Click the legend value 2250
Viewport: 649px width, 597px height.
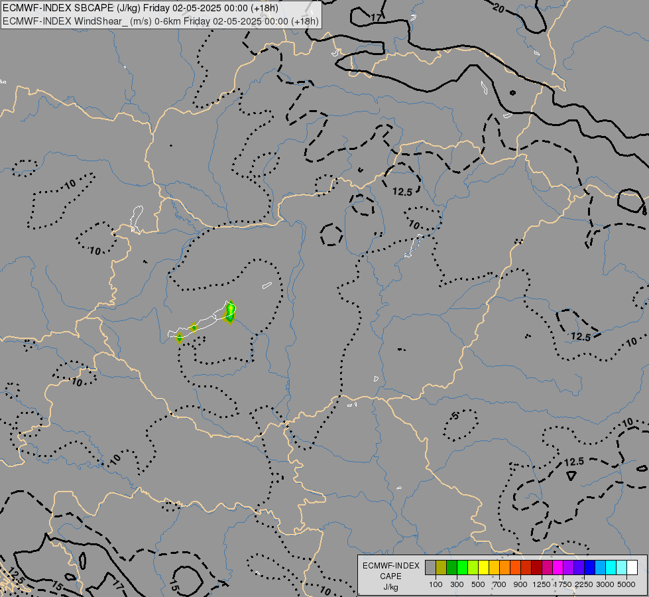[x=584, y=584]
